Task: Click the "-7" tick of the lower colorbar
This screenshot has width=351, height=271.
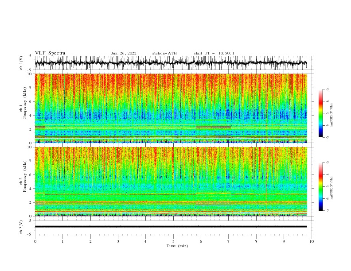Action: pyautogui.click(x=327, y=211)
